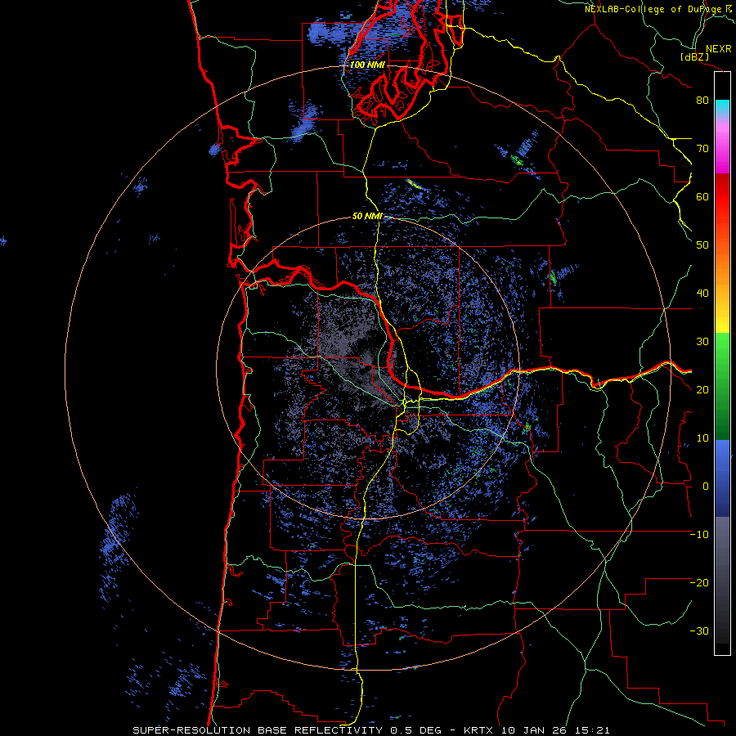Click the "50 NMI" range ring label
This screenshot has width=736, height=736.
[x=367, y=217]
